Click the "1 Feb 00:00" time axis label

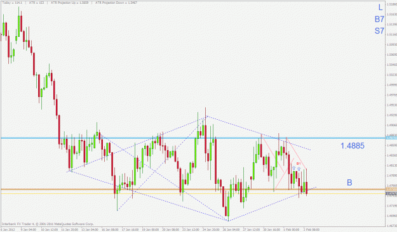[291, 229]
